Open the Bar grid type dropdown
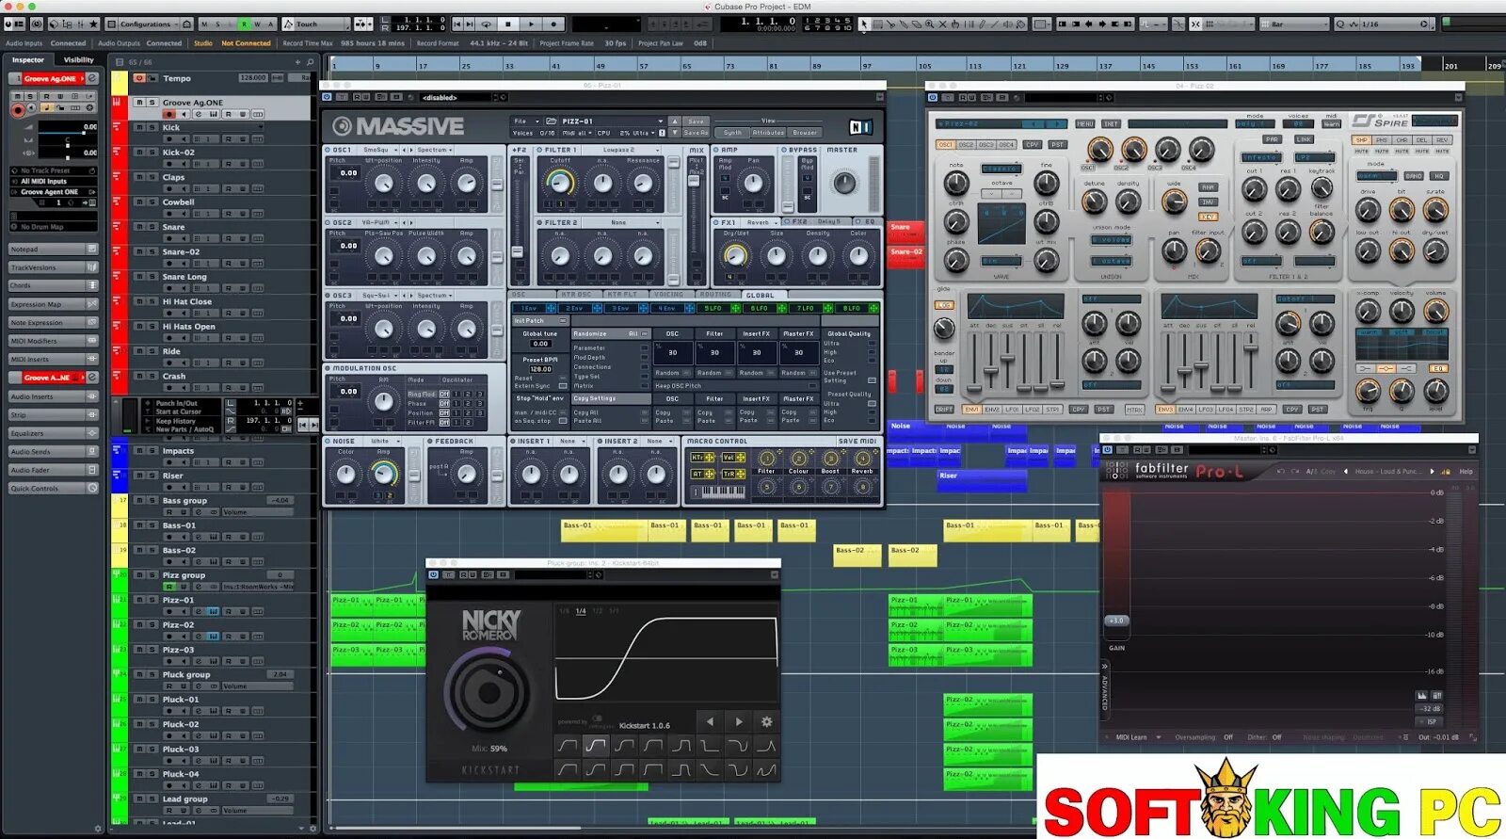Image resolution: width=1506 pixels, height=839 pixels. (1295, 24)
